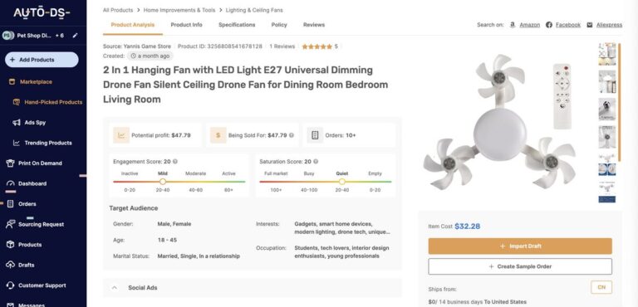
Task: Select the third product thumbnail
Action: [x=607, y=109]
